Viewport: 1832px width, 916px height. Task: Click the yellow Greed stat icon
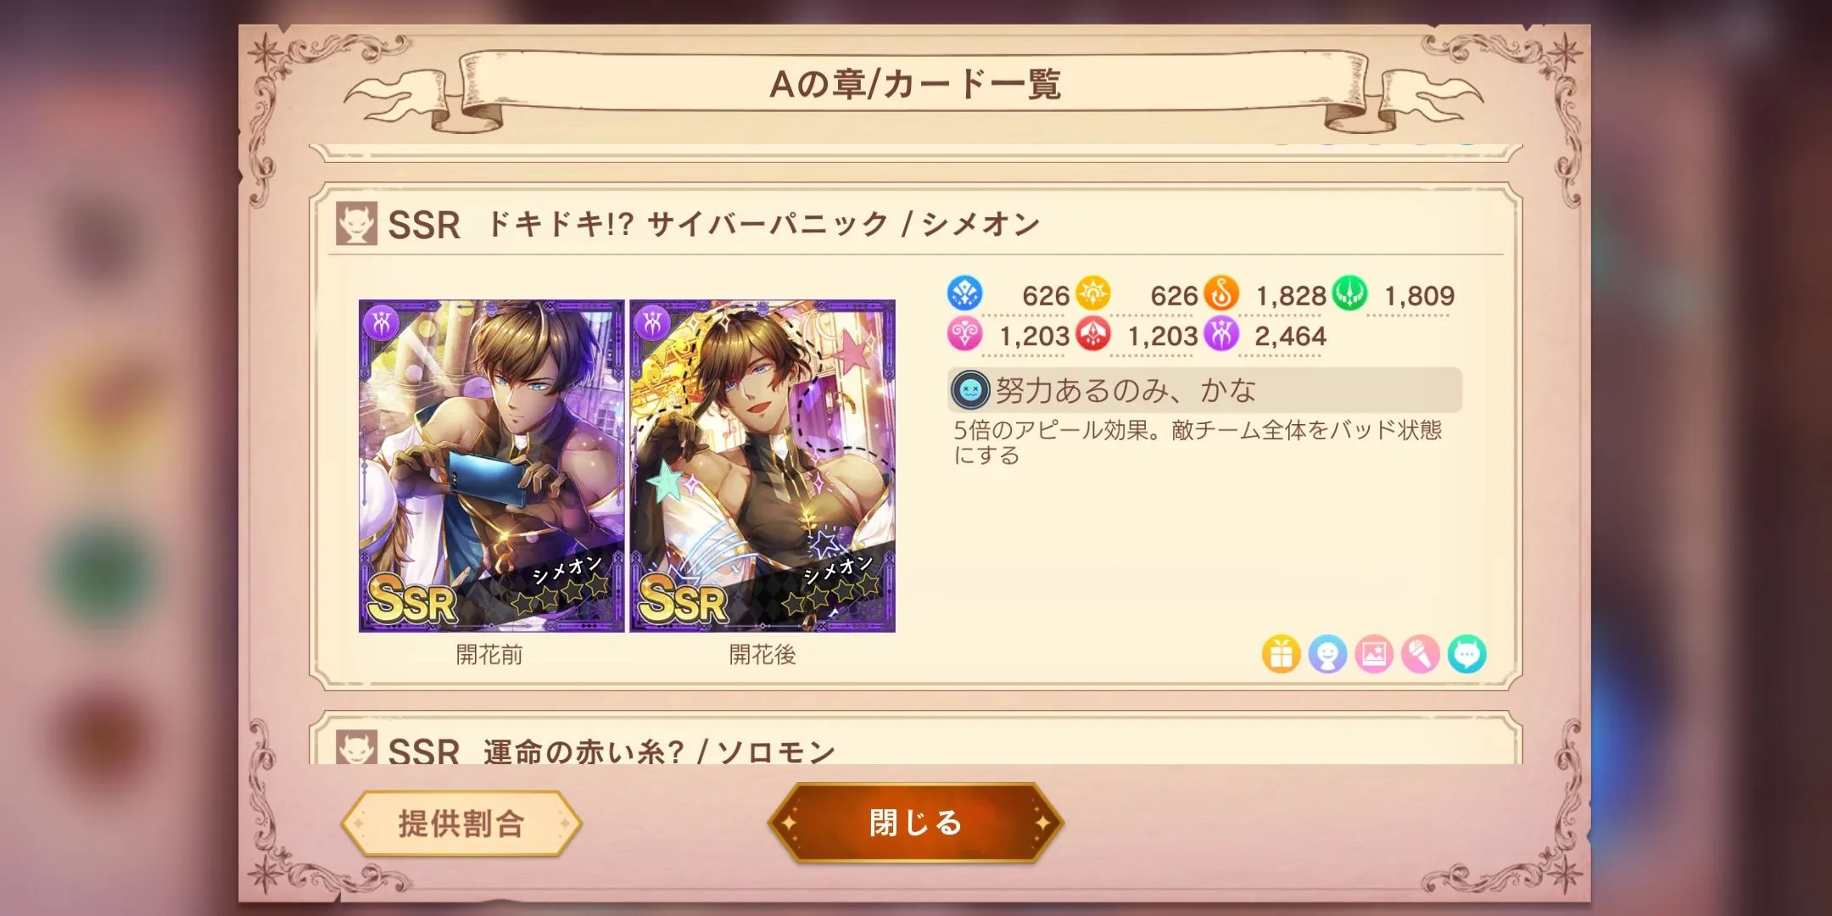click(x=1093, y=293)
